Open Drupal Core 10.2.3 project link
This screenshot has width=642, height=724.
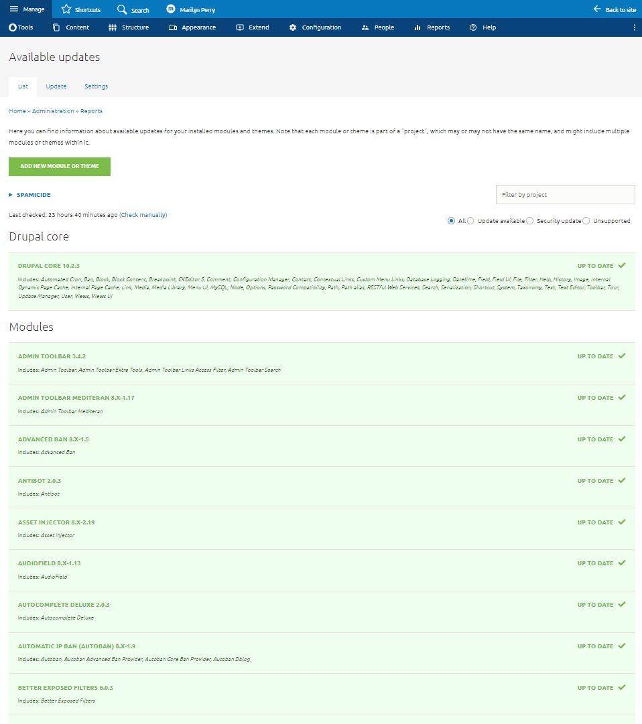point(48,266)
